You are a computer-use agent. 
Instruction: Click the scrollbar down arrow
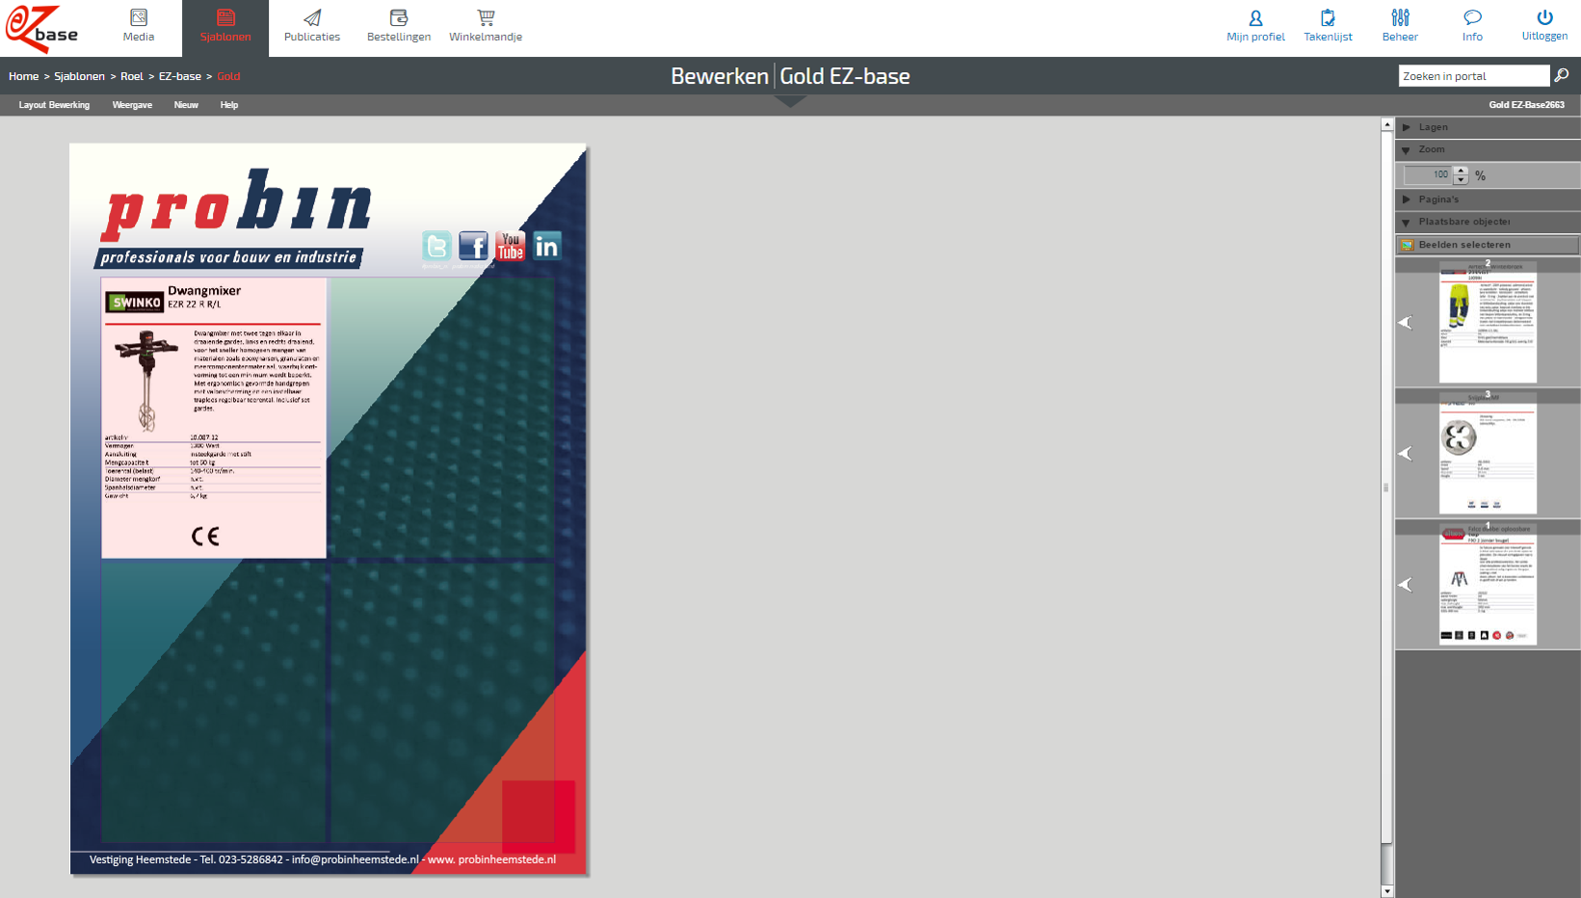(1387, 891)
